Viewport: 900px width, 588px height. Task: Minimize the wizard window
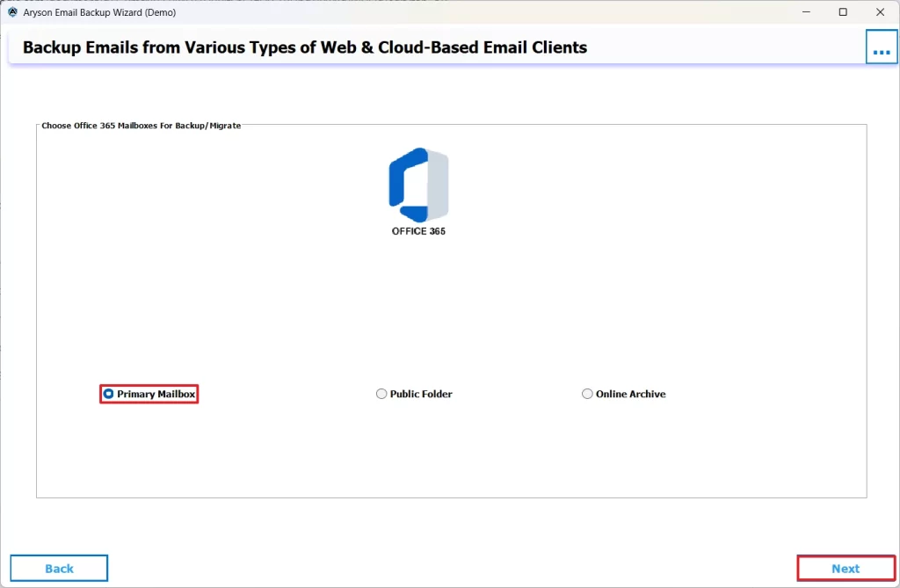(806, 12)
